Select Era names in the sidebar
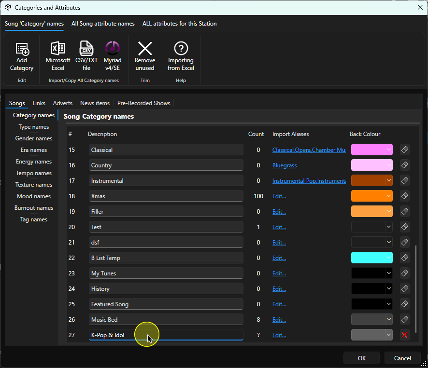Screen dimensions: 428x368 pos(34,150)
